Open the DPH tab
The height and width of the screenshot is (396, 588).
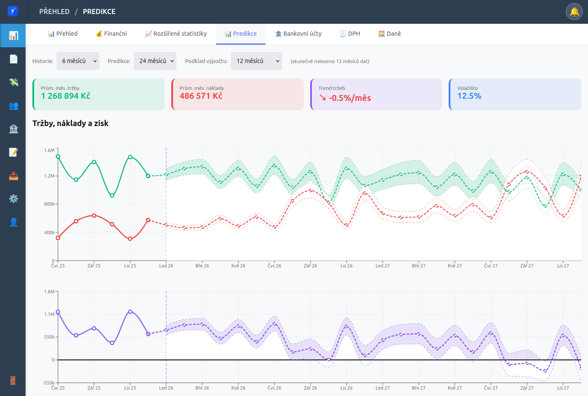point(350,34)
